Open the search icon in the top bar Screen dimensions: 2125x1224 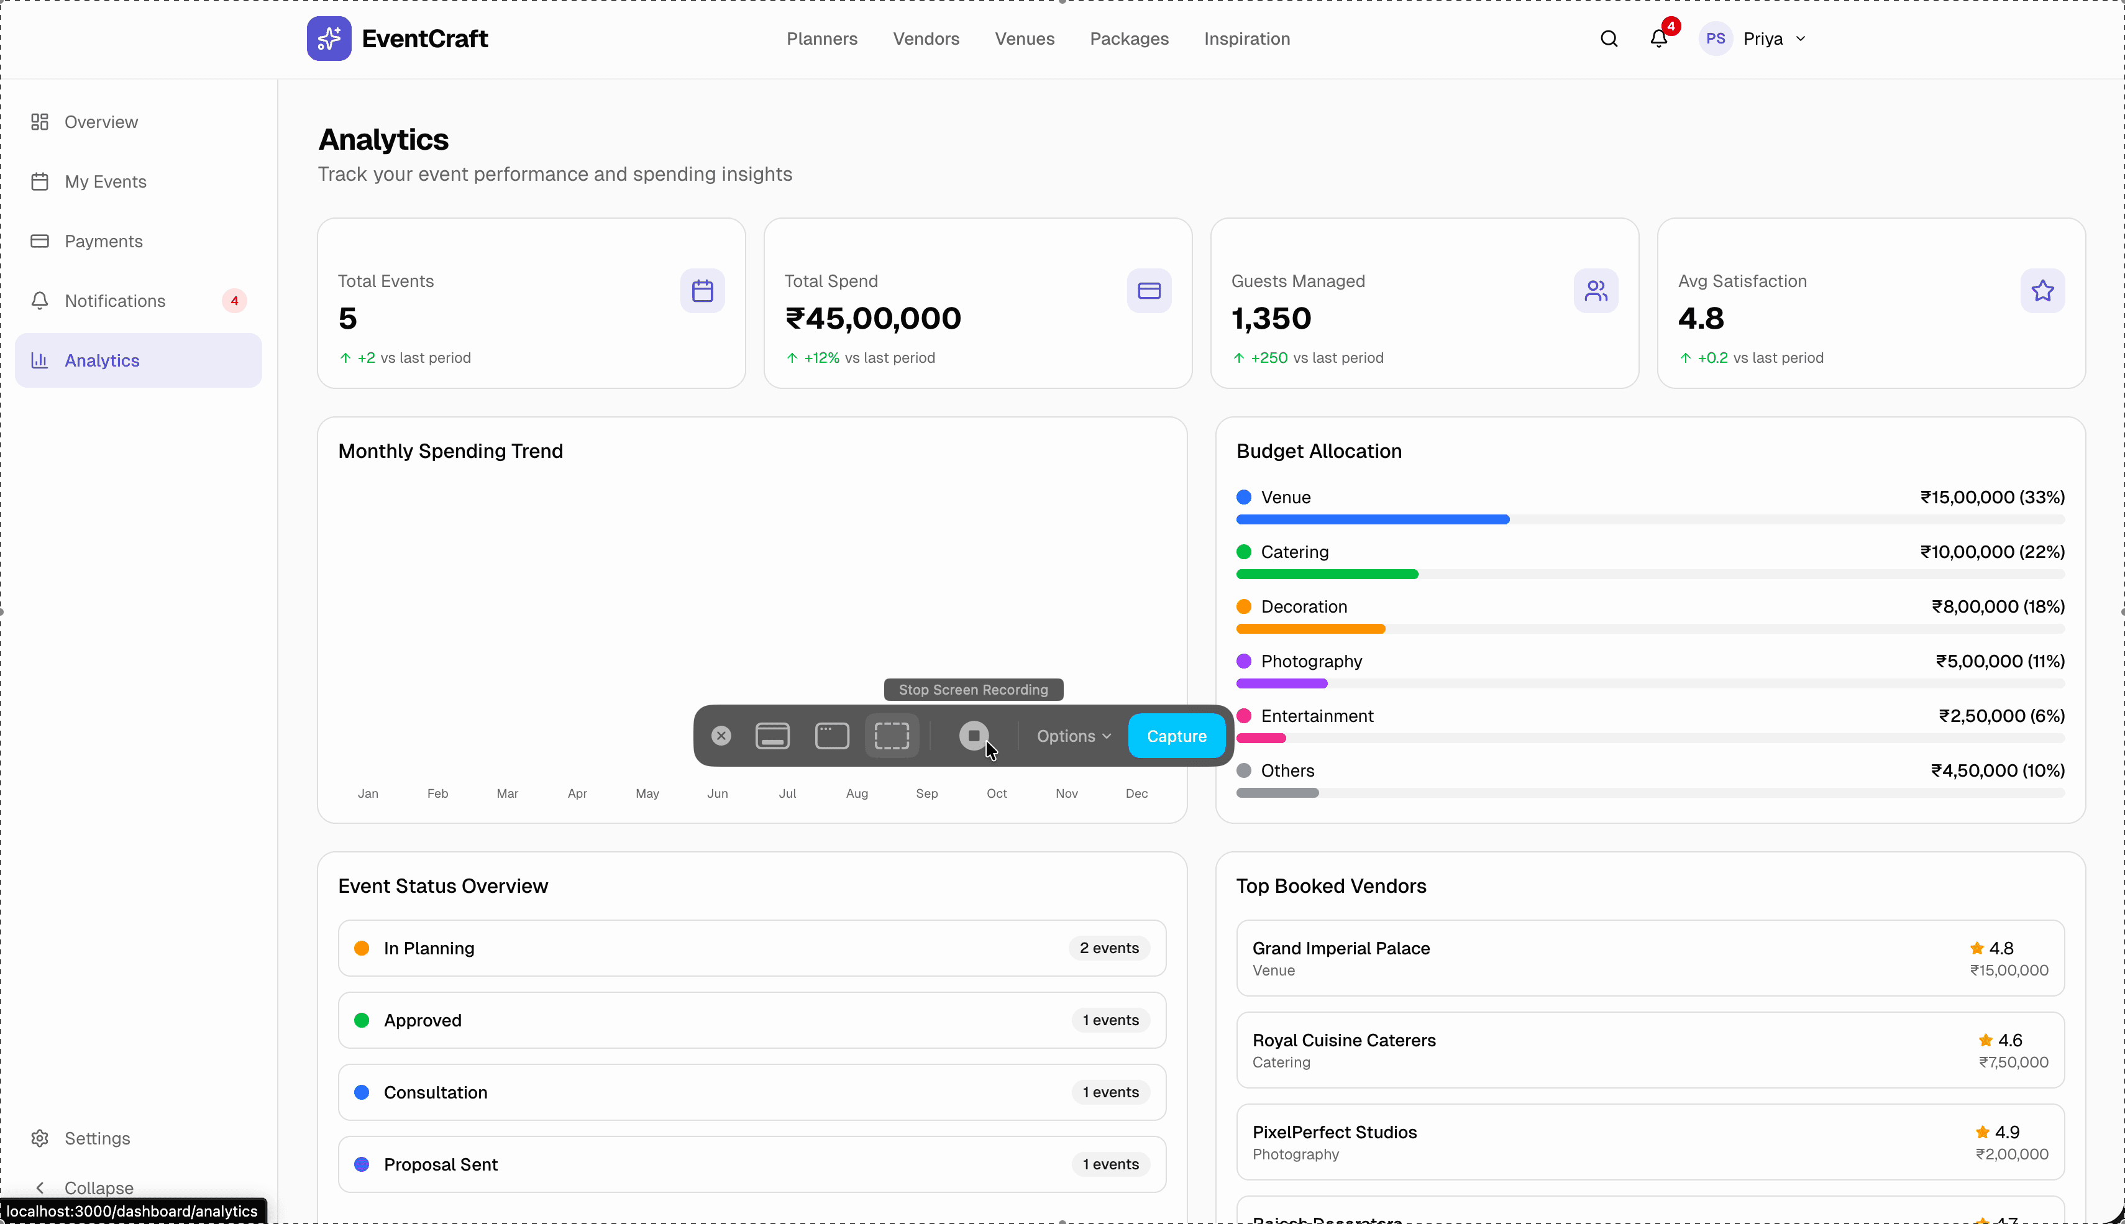tap(1608, 39)
